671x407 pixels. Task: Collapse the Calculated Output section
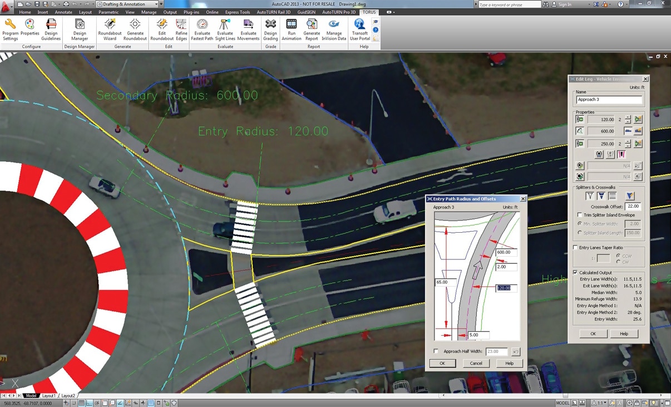click(575, 272)
